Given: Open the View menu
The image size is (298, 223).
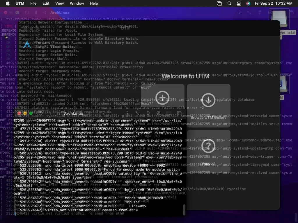Looking at the screenshot, I should point(59,3).
